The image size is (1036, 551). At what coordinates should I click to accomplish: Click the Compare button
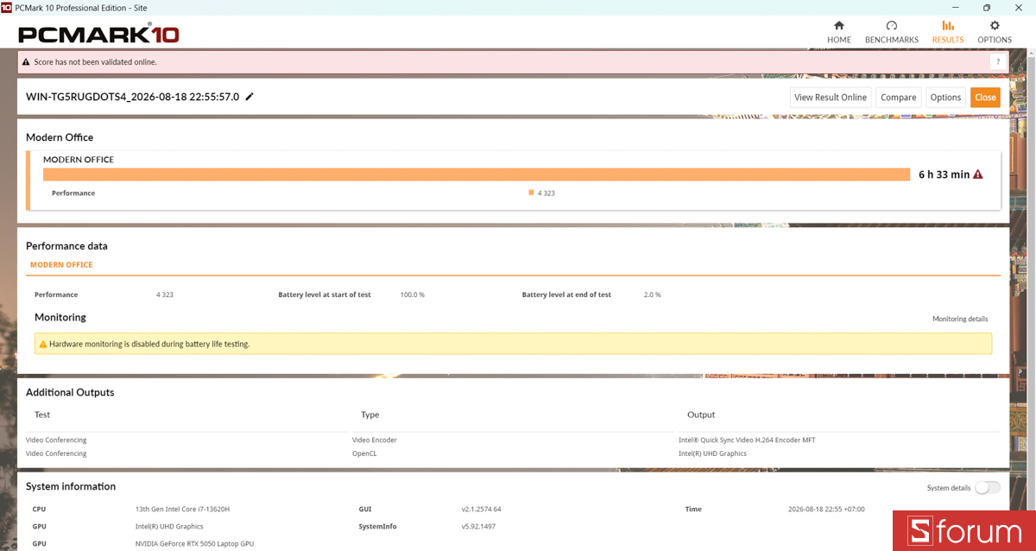[x=899, y=98]
